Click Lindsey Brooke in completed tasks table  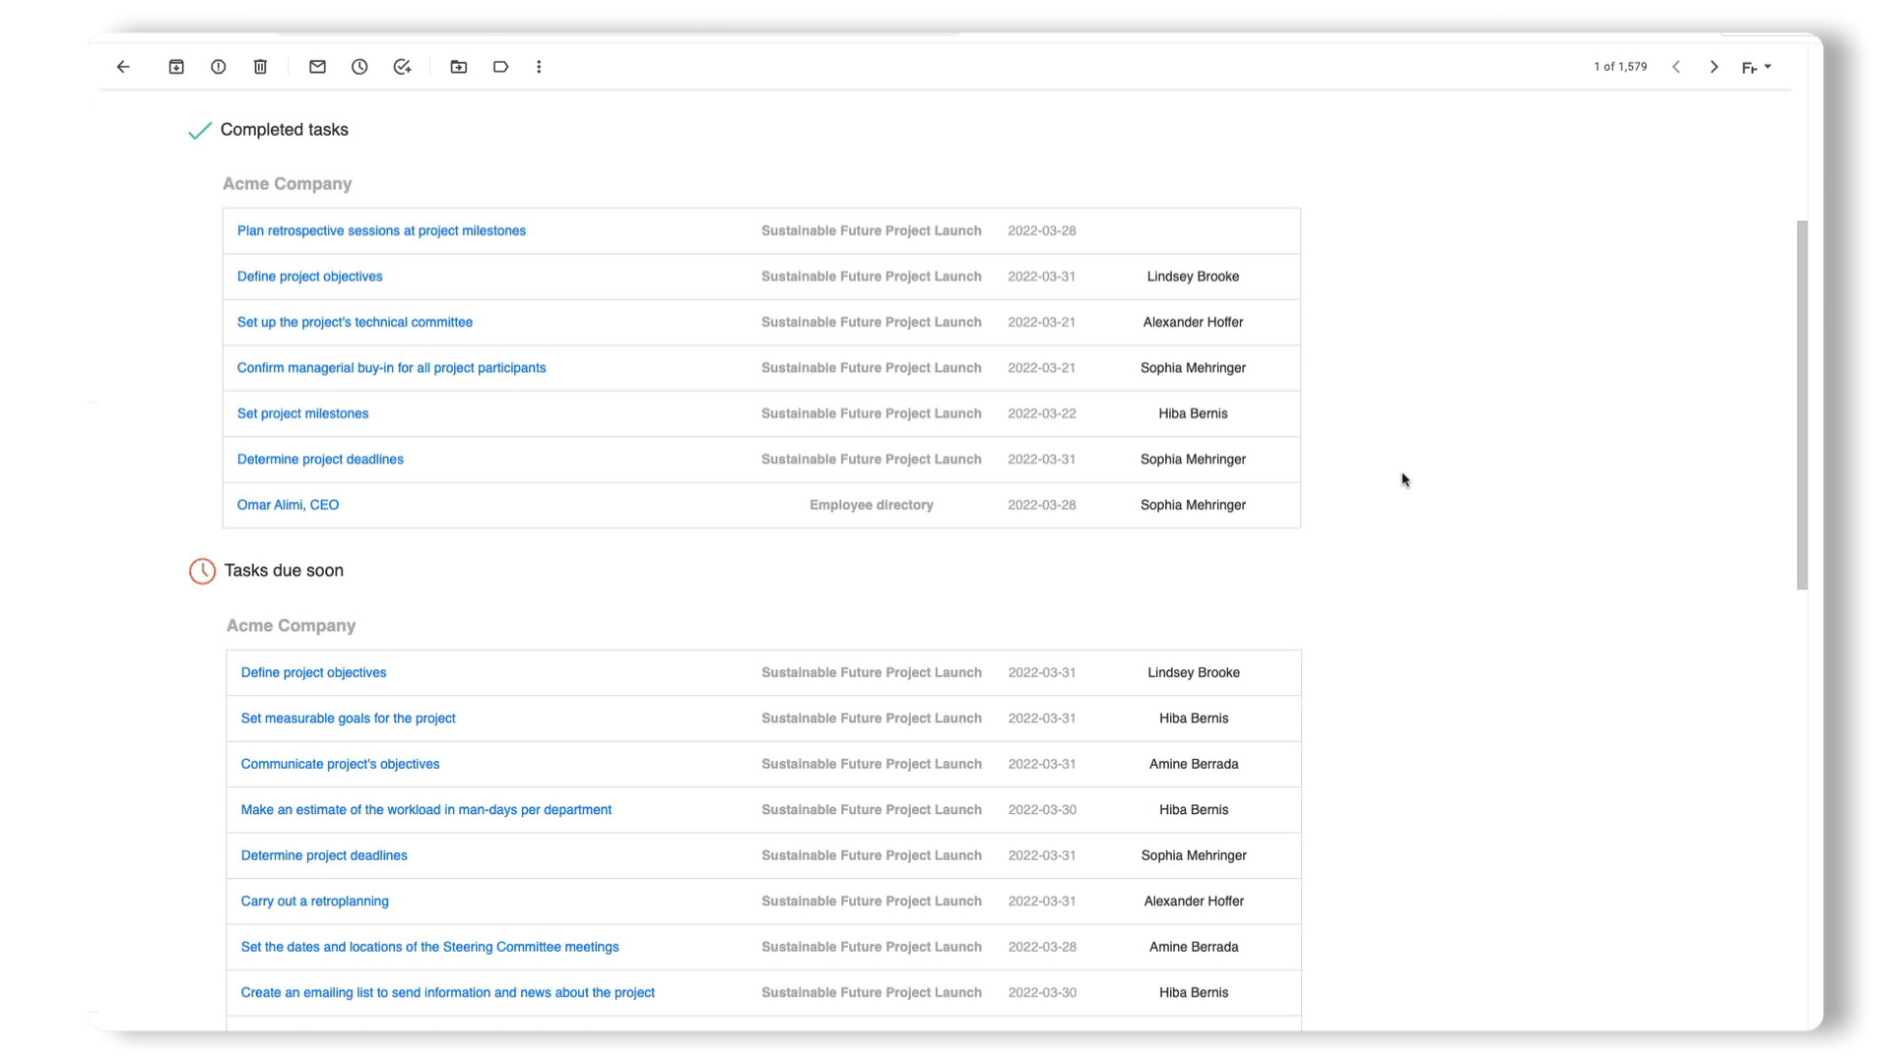(x=1193, y=277)
